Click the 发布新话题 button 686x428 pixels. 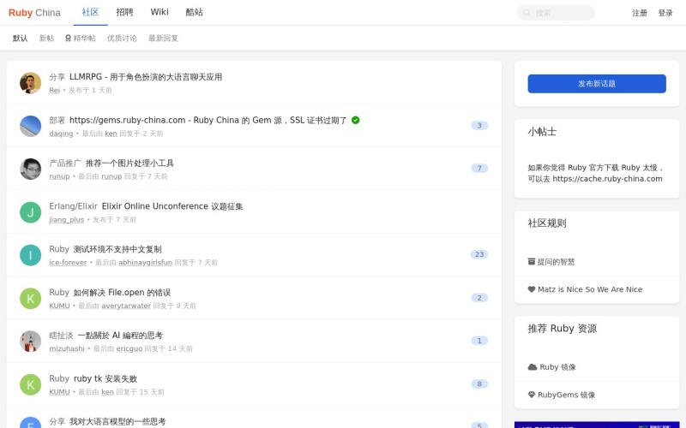[x=597, y=83]
